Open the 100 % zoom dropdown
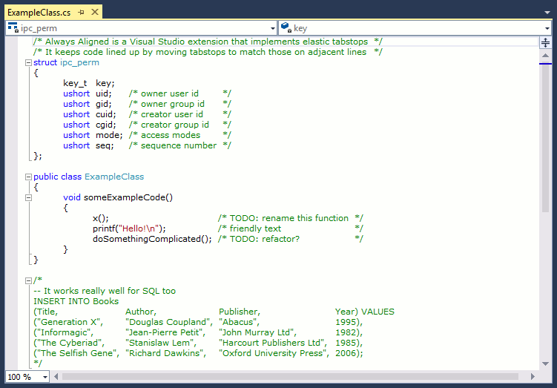The height and width of the screenshot is (388, 557). [x=45, y=377]
